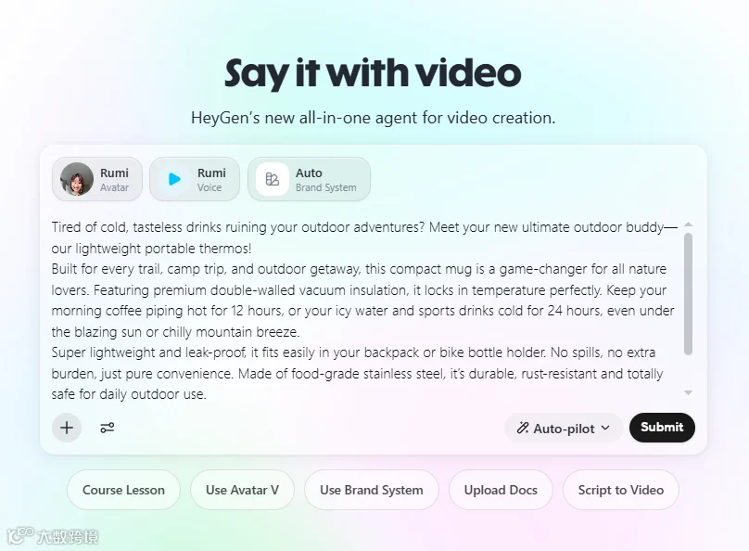
Task: Open the Rumi avatar selector
Action: (97, 179)
